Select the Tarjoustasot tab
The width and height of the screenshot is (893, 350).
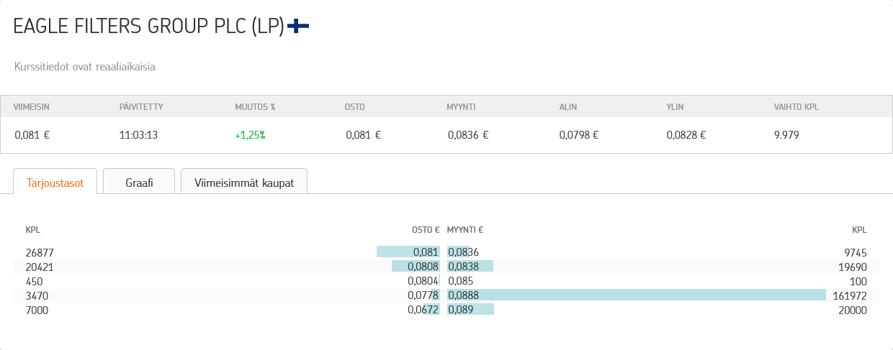pos(55,183)
